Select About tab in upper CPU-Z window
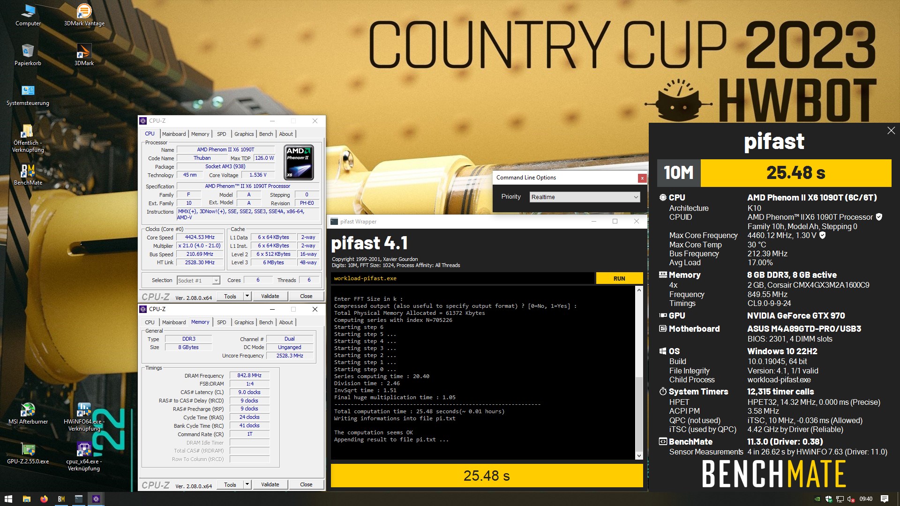This screenshot has height=506, width=900. point(286,134)
